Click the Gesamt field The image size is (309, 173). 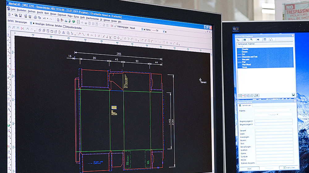pos(274,130)
